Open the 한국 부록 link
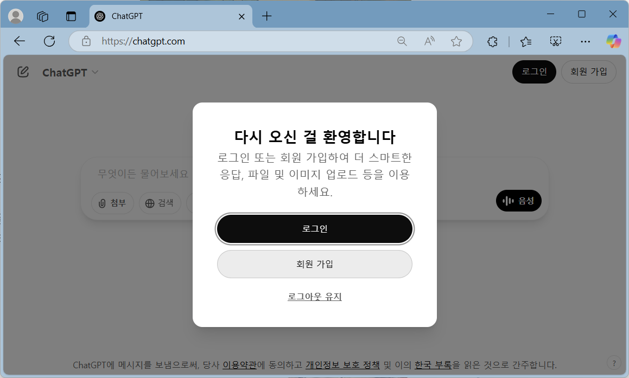The image size is (629, 378). (x=433, y=365)
